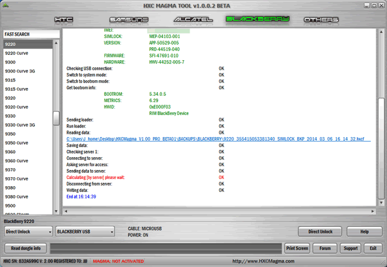Click HARDWARE value HWV-44252-005-7
387x267 pixels.
tap(167, 62)
